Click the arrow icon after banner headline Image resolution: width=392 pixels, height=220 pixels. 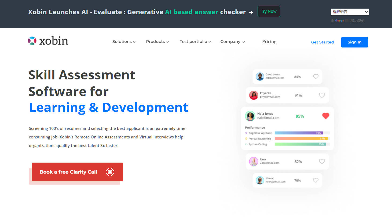(251, 12)
